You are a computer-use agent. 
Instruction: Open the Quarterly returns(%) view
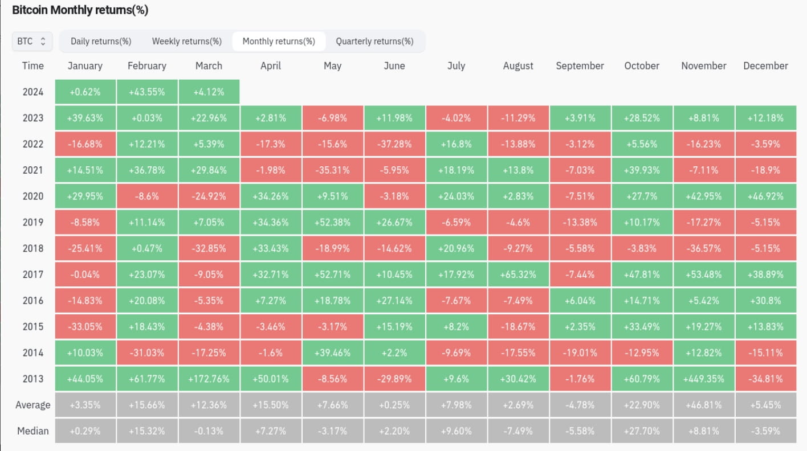coord(375,41)
